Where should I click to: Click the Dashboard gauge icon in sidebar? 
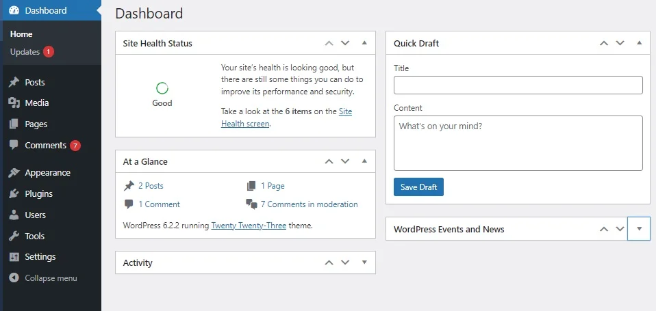[x=14, y=10]
